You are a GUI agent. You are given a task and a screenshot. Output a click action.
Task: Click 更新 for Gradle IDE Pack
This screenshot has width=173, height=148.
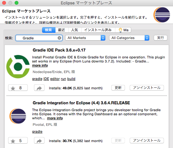tap(118, 88)
